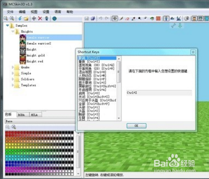This screenshot has width=209, height=179.
Task: Click the zoom out icon above the skin tree
Action: [x=6, y=18]
